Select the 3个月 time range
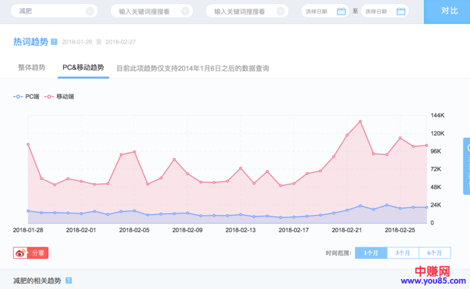 point(403,253)
